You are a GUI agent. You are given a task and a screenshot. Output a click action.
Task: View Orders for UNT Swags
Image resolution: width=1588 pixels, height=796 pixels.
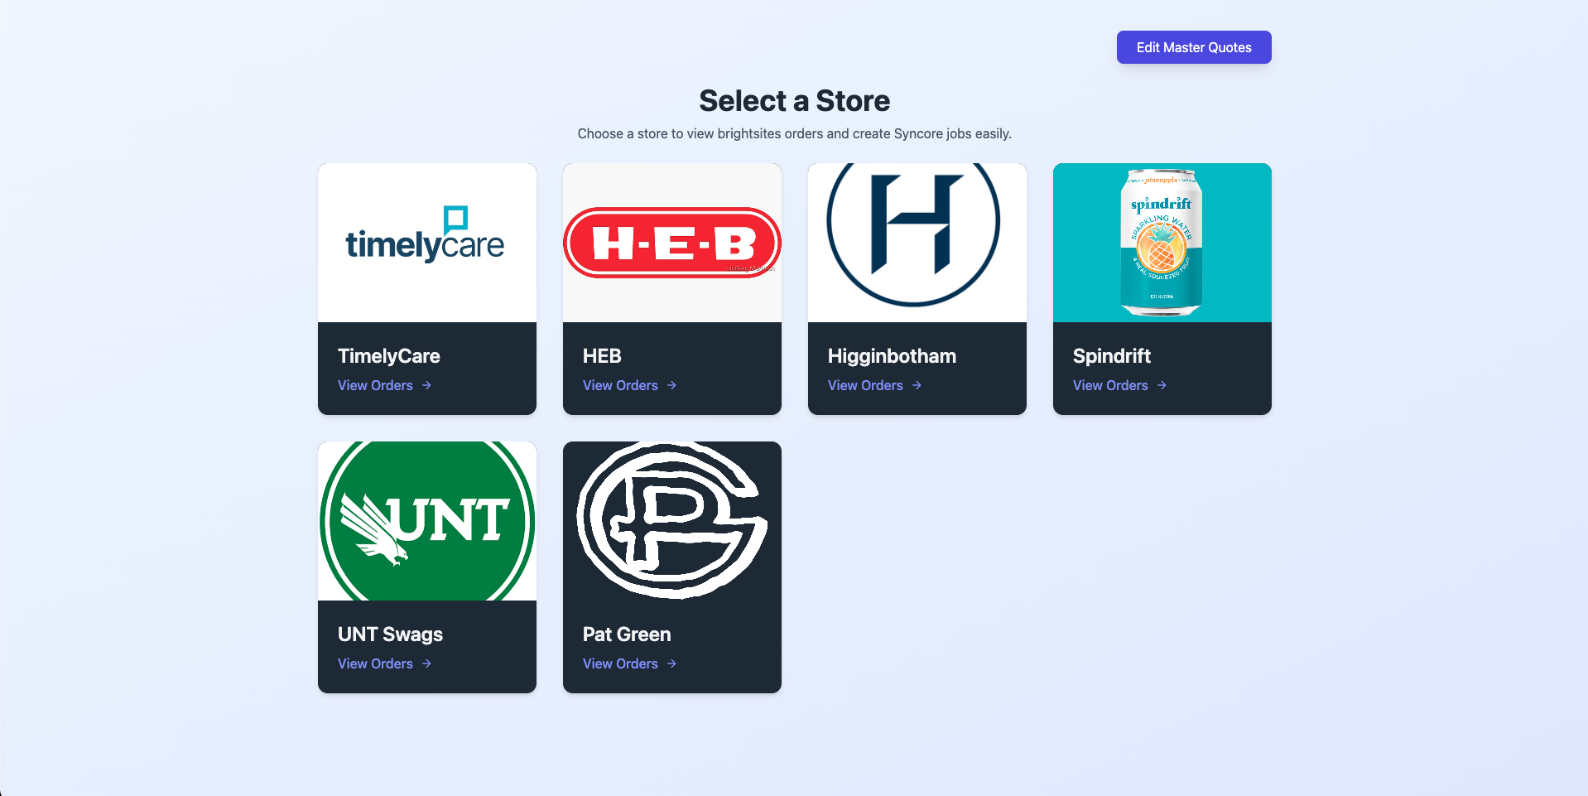(x=375, y=663)
